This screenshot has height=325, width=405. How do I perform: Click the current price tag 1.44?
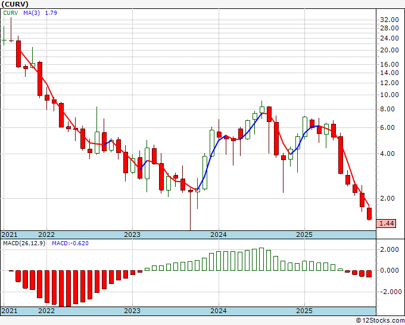[386, 223]
